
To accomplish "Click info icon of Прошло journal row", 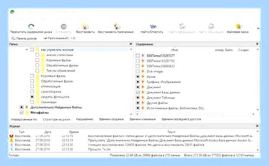I will pos(11,149).
